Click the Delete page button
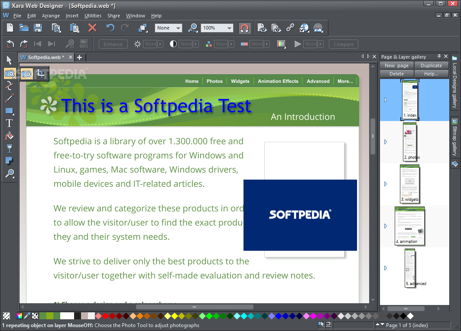Viewport: 461px width, 331px height. (x=396, y=74)
